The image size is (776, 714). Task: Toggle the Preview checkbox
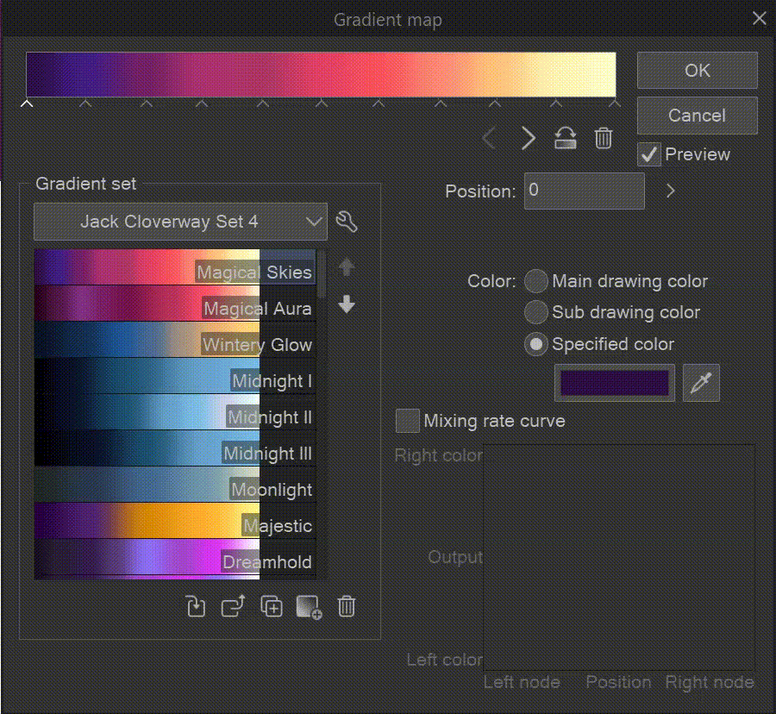(648, 155)
